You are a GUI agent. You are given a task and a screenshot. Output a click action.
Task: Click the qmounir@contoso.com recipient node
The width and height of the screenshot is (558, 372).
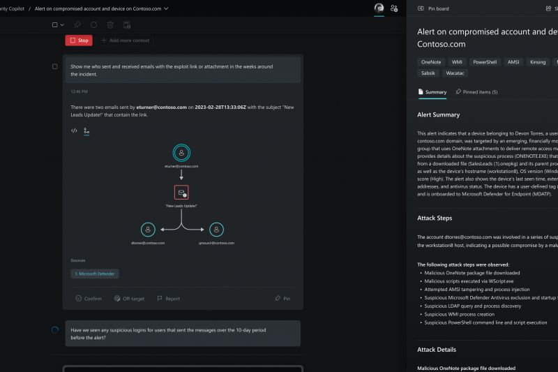point(216,230)
